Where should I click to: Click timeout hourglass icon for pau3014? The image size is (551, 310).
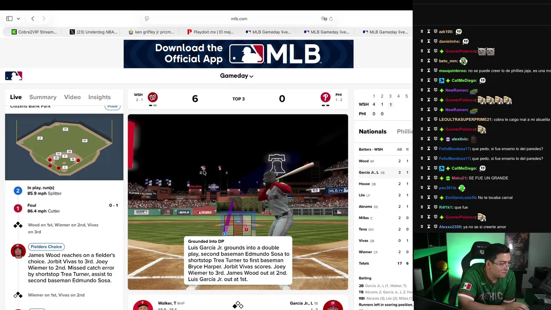pyautogui.click(x=429, y=188)
